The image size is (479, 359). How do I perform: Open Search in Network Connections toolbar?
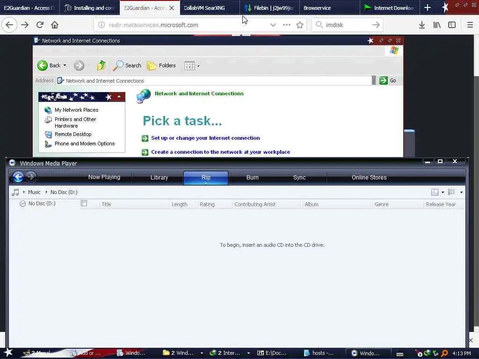click(127, 65)
